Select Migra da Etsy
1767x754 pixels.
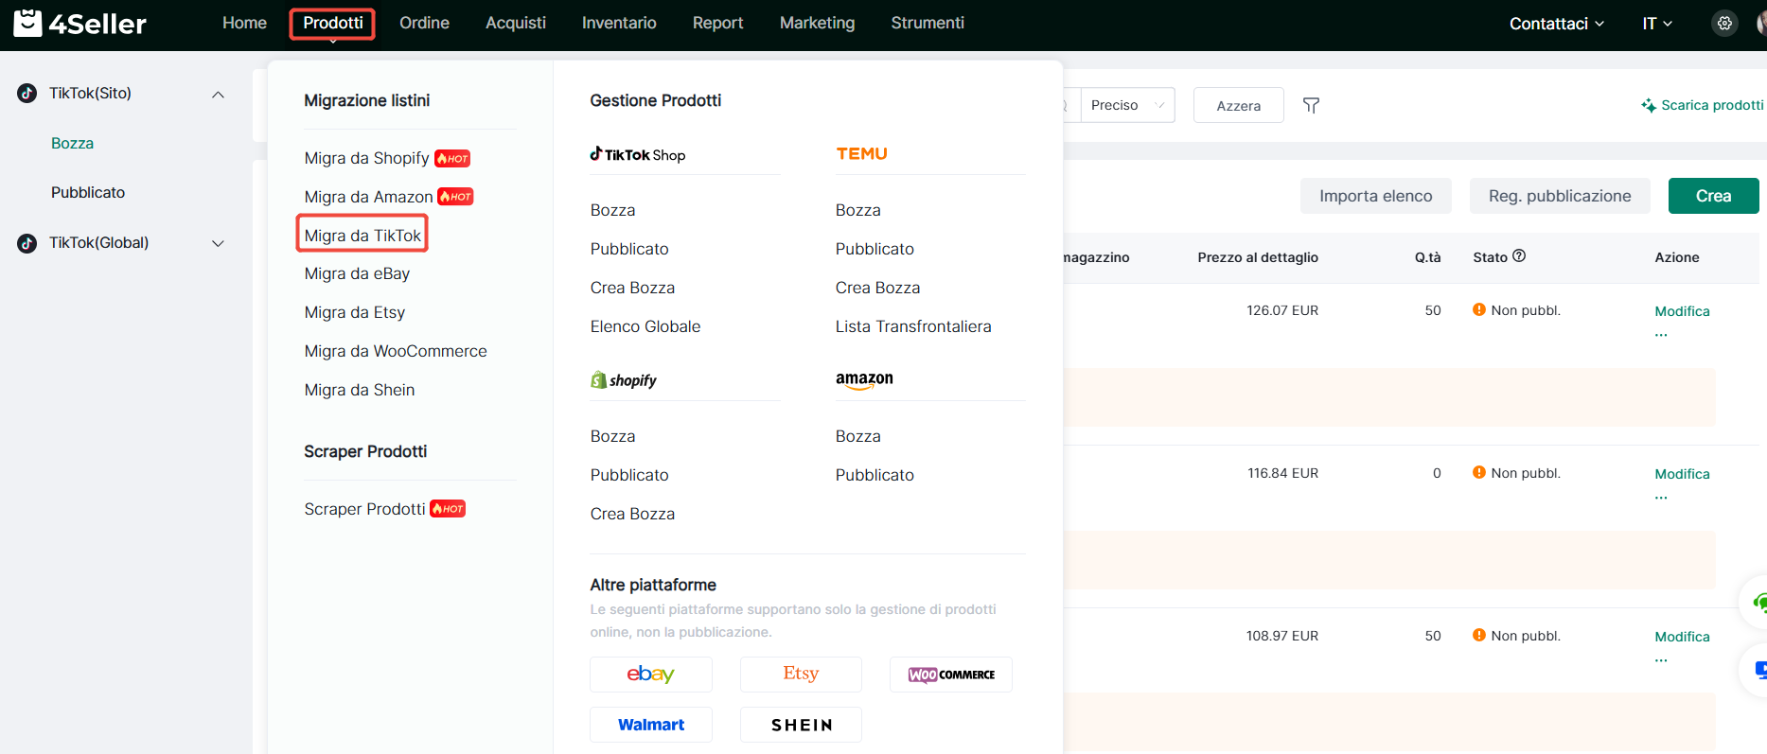(x=354, y=312)
